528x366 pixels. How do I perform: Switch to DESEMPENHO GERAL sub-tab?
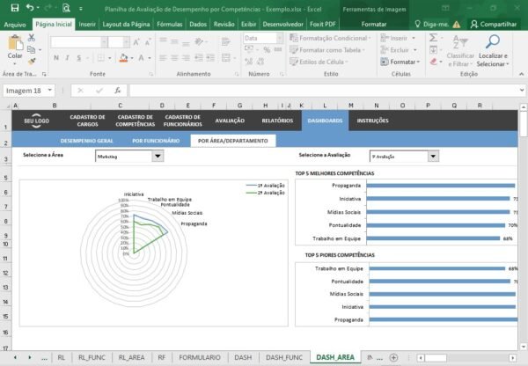pos(87,141)
